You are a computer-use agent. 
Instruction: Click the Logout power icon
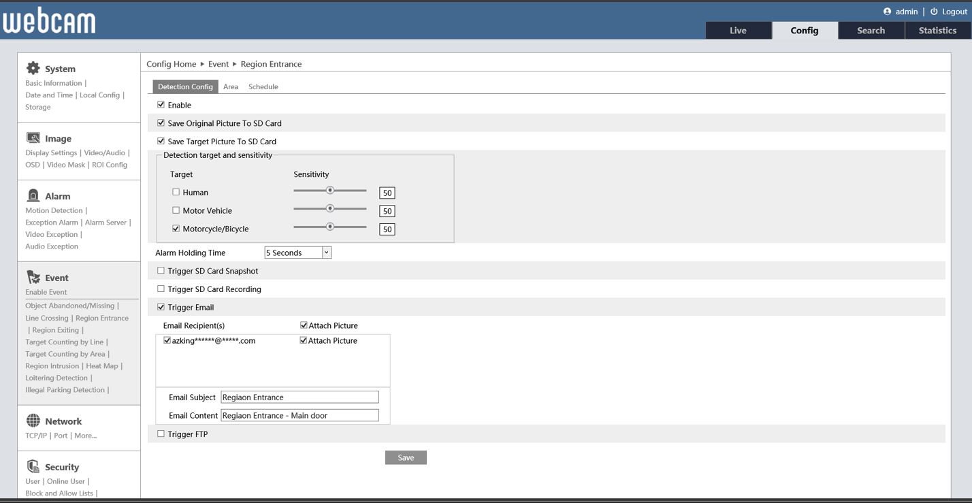[x=934, y=12]
